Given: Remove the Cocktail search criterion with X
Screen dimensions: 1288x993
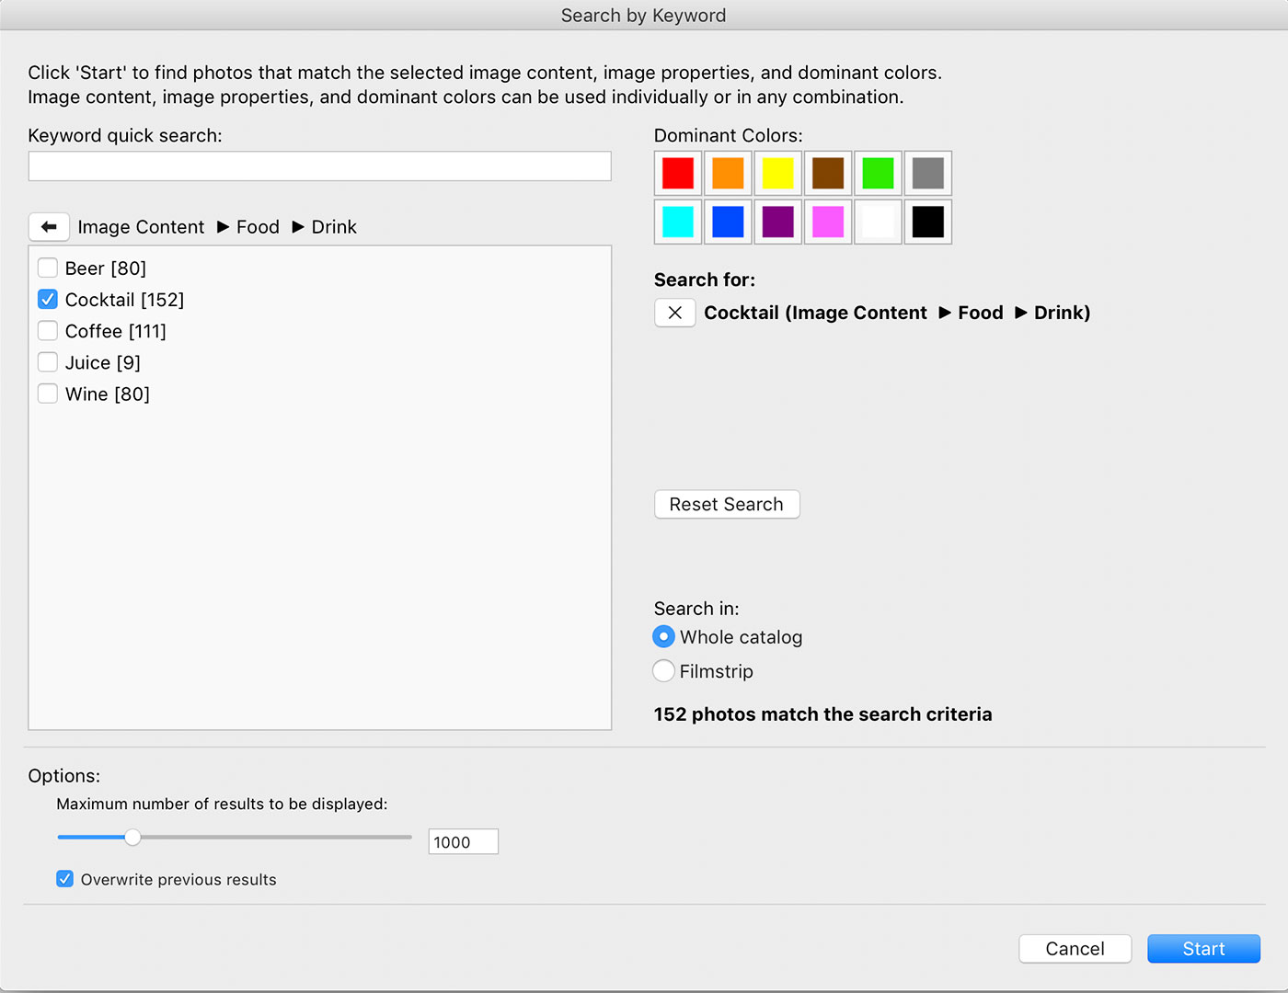Looking at the screenshot, I should [674, 313].
